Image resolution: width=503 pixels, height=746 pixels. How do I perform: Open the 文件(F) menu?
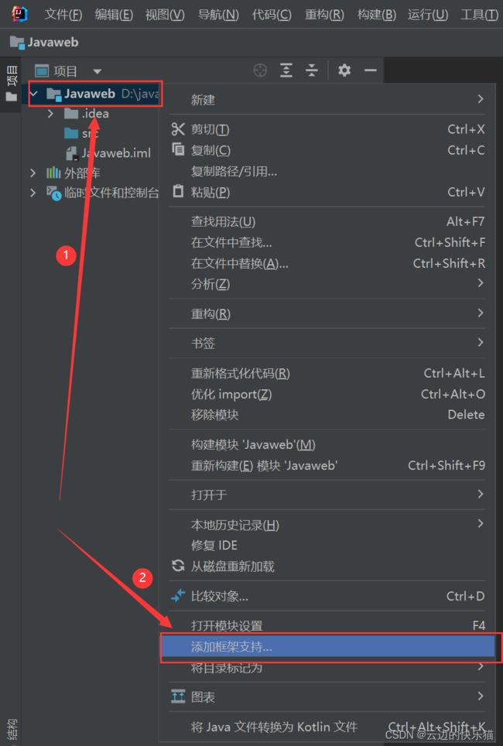tap(63, 15)
